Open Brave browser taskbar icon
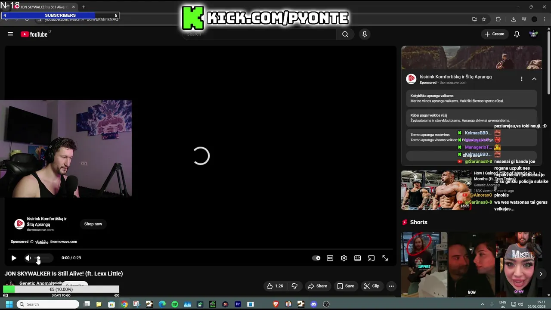 (275, 304)
